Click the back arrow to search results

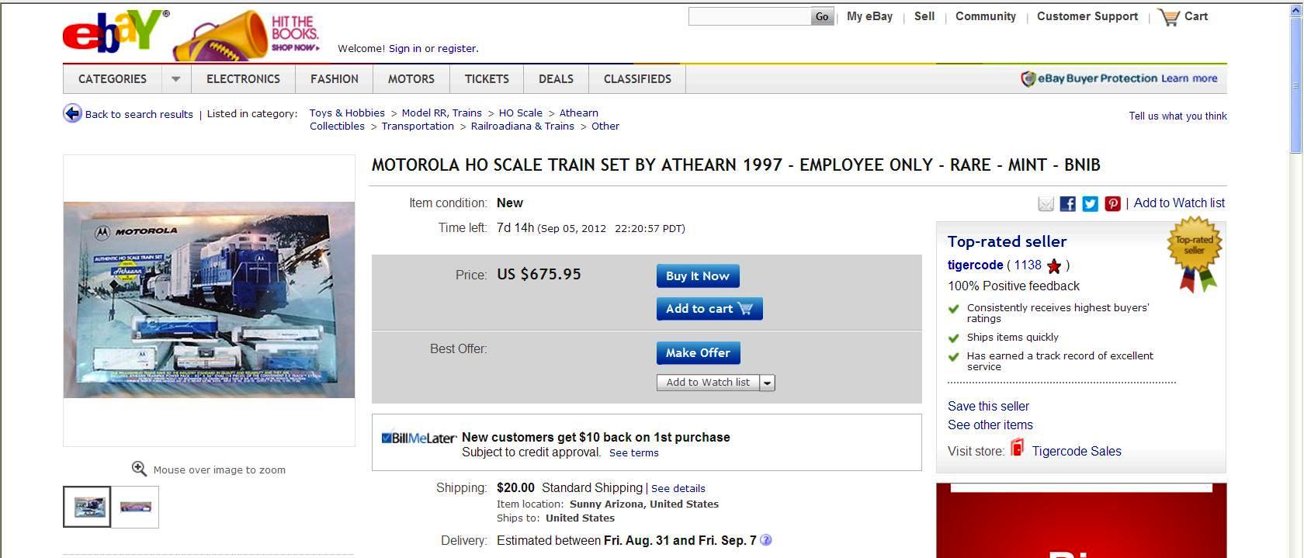pos(72,113)
